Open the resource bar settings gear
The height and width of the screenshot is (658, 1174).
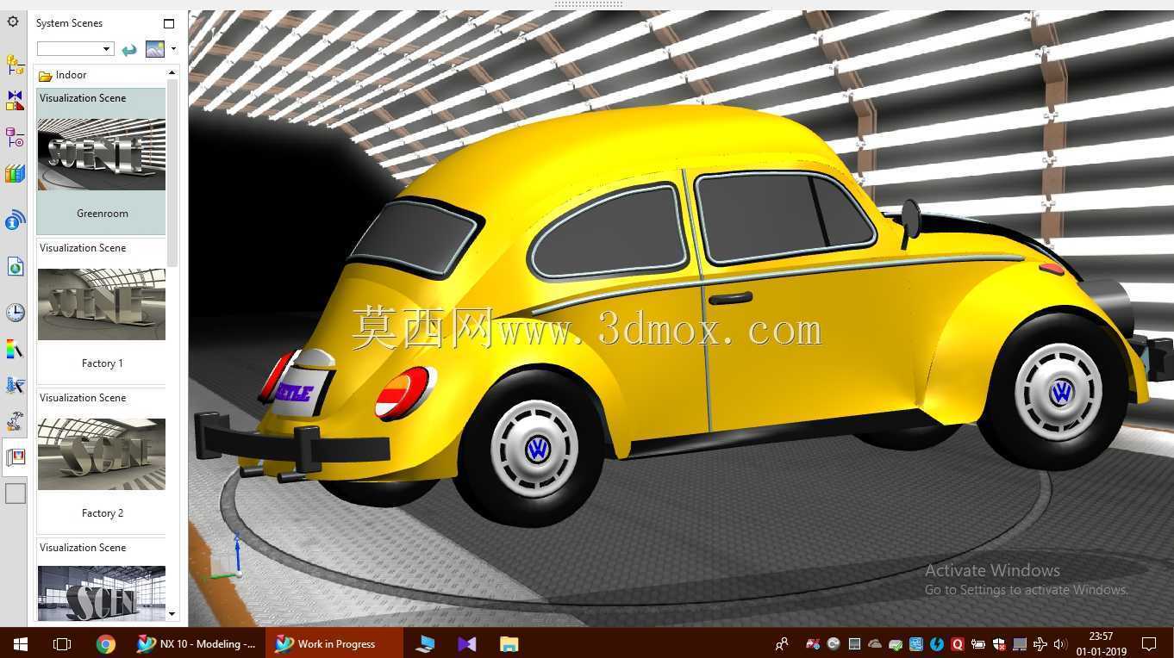coord(13,22)
